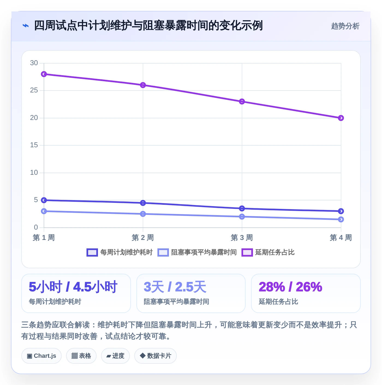Click the 延期任务占比 point at 第 2 周
This screenshot has width=382, height=385.
click(x=143, y=85)
